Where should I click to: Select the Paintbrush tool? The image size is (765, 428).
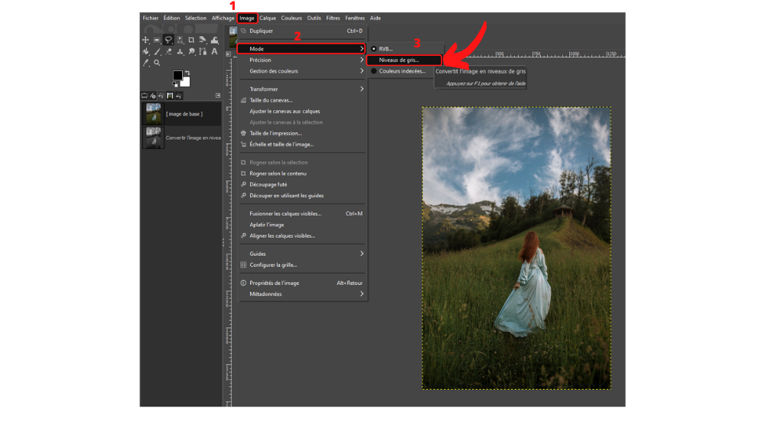[x=157, y=51]
